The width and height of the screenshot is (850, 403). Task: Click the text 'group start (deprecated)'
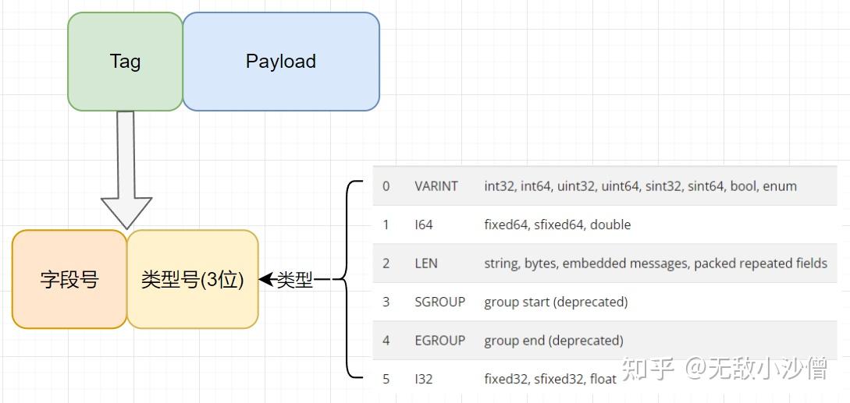coord(556,302)
